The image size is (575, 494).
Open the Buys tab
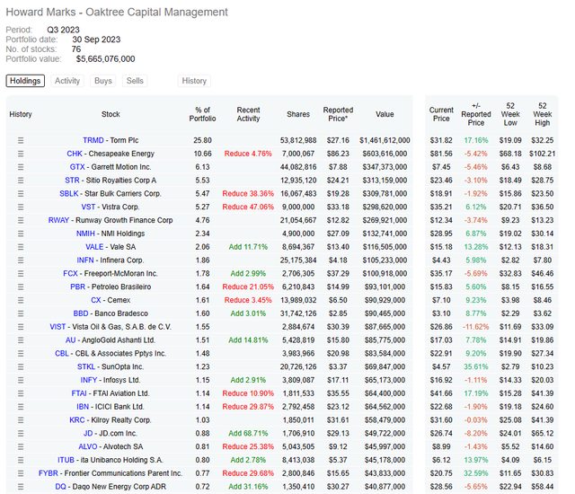[x=103, y=81]
